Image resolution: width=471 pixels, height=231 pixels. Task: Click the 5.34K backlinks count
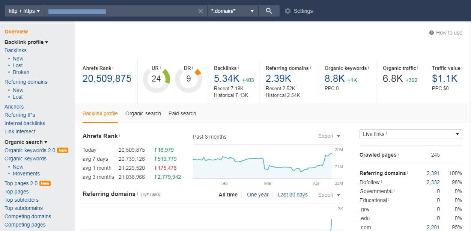tap(226, 79)
